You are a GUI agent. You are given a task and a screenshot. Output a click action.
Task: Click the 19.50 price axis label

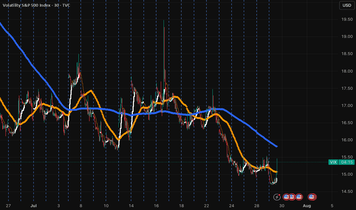coord(347,19)
